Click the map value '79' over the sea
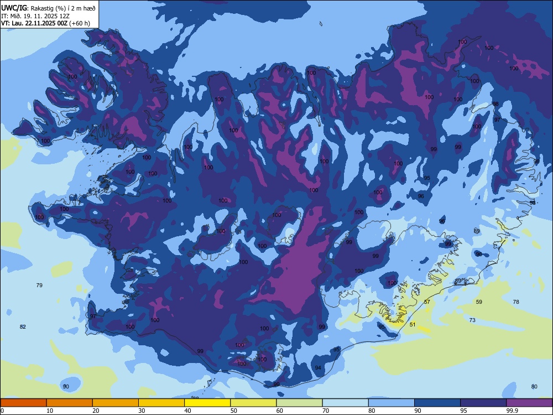Image resolution: width=553 pixels, height=415 pixels. 39,285
